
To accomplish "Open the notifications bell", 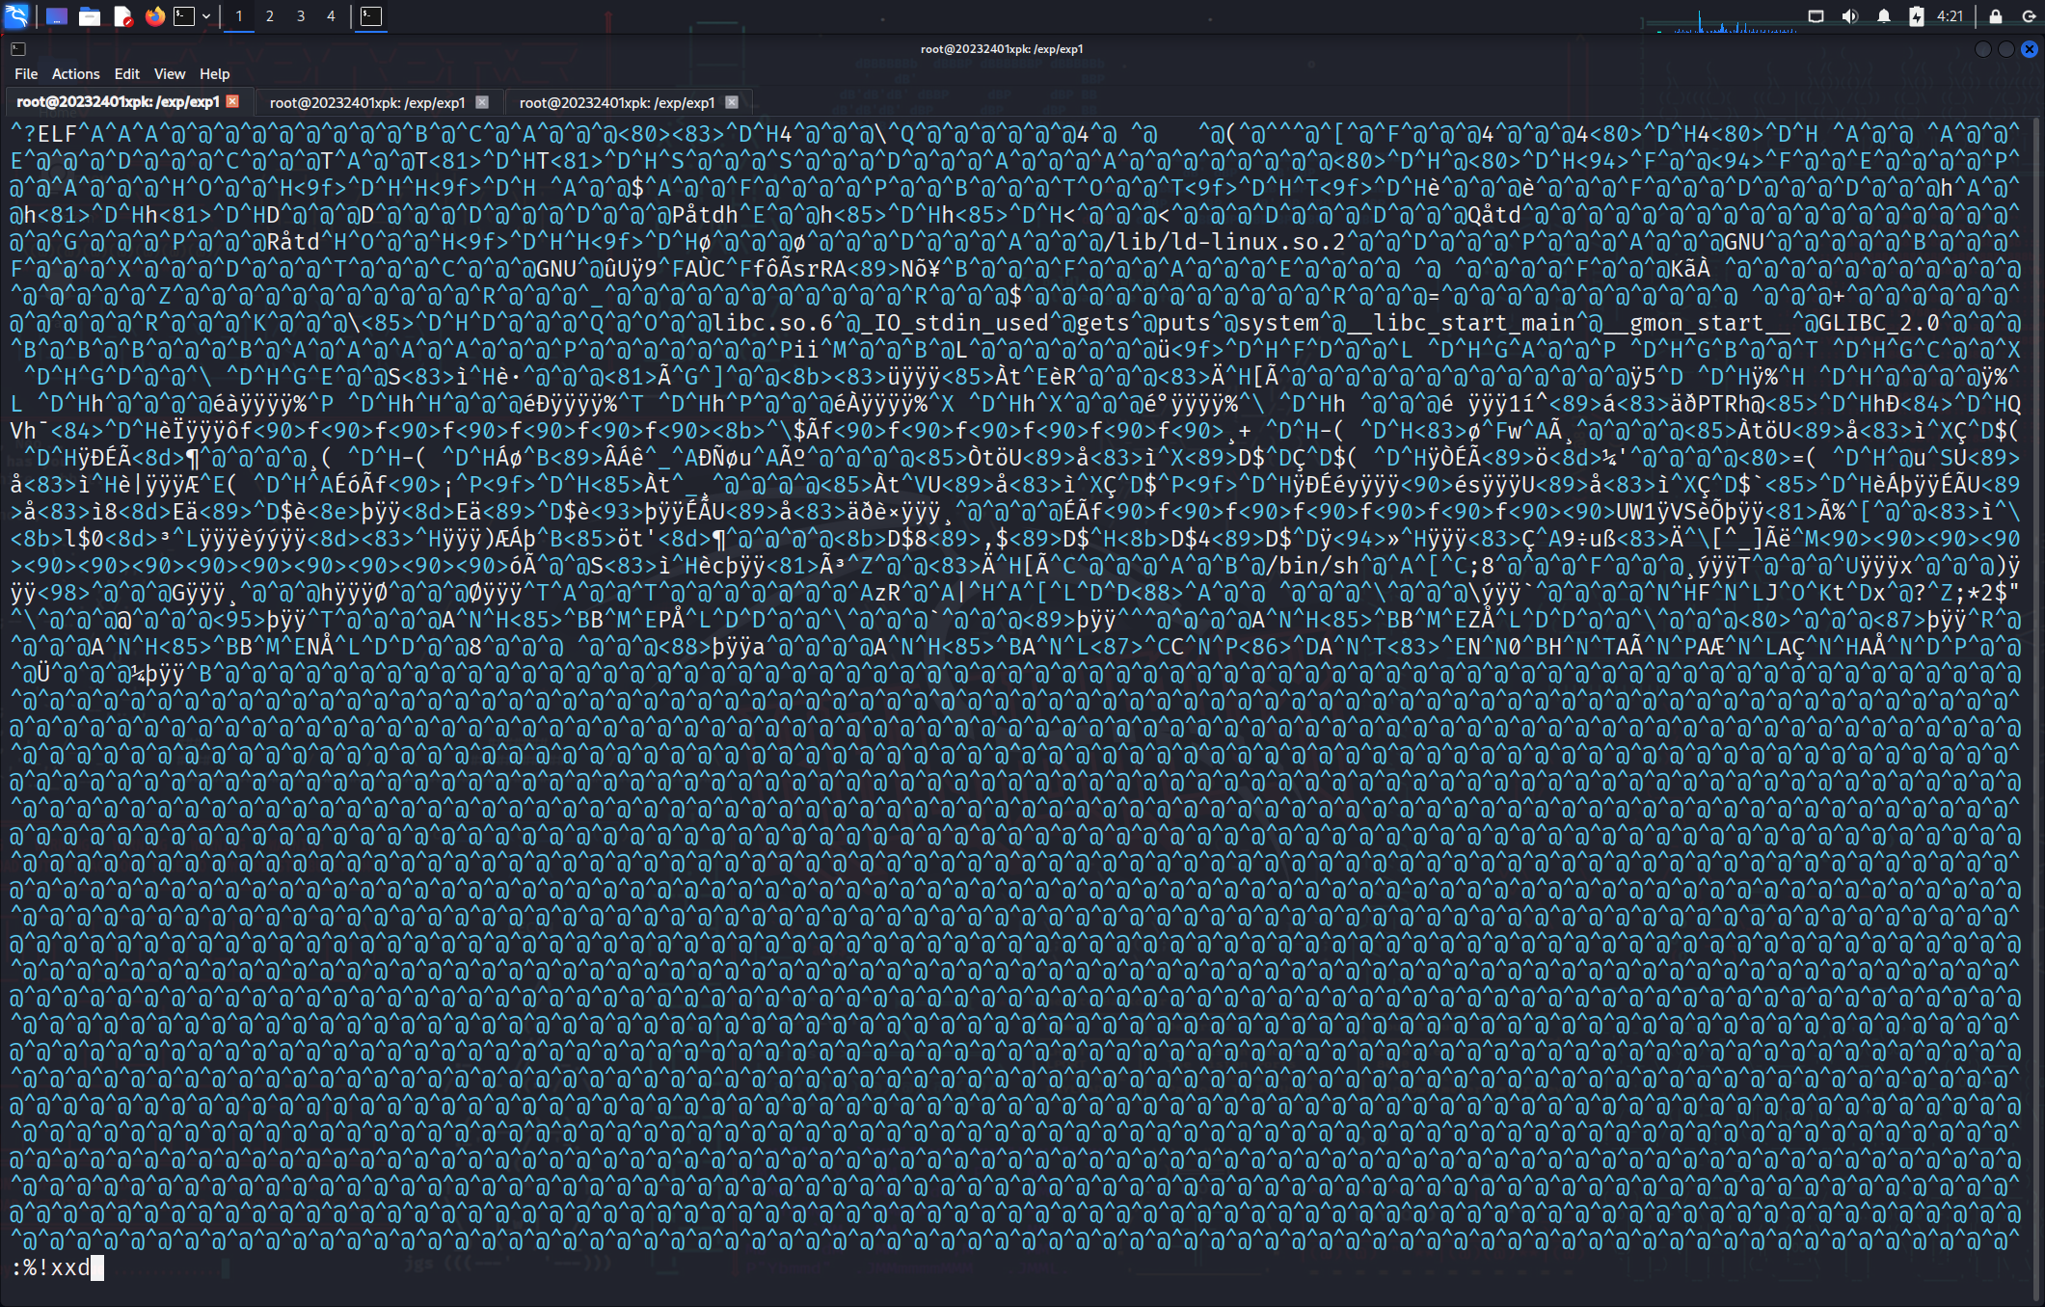I will coord(1883,16).
